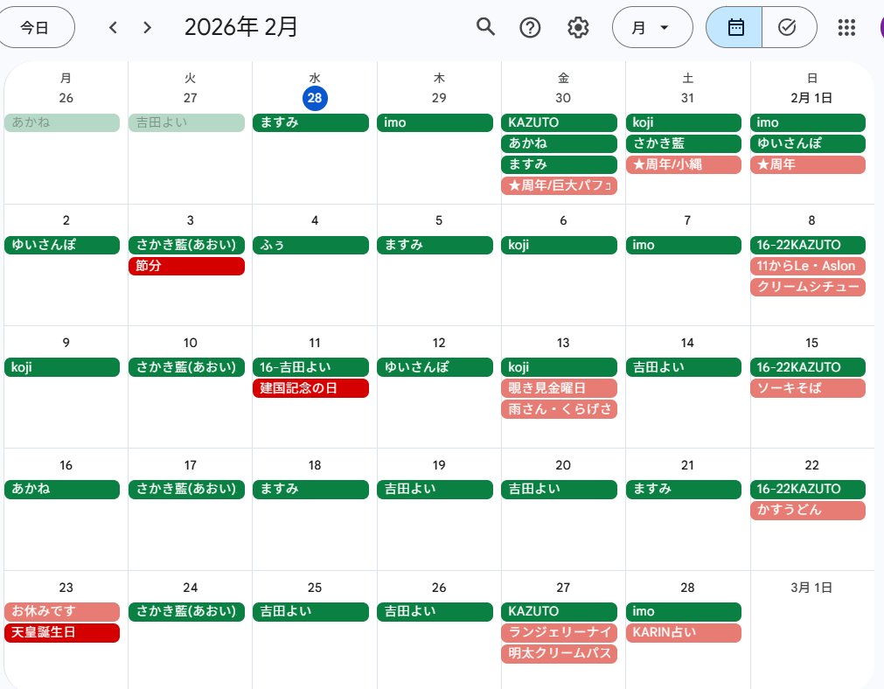Open the ★周年/小縄 event

point(683,164)
